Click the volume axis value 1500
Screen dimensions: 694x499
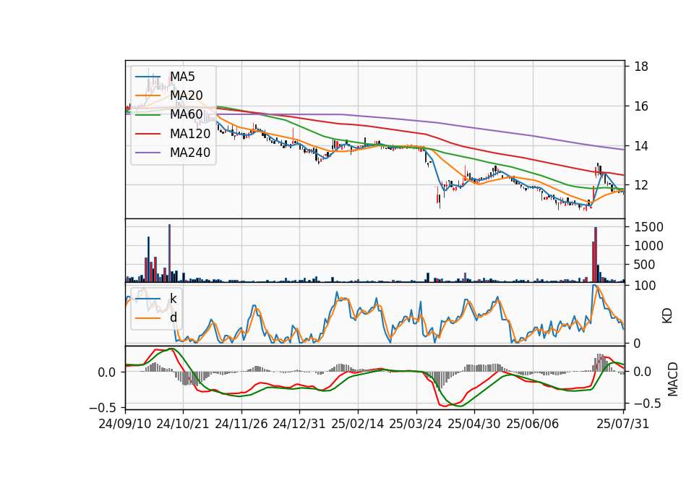coord(649,227)
